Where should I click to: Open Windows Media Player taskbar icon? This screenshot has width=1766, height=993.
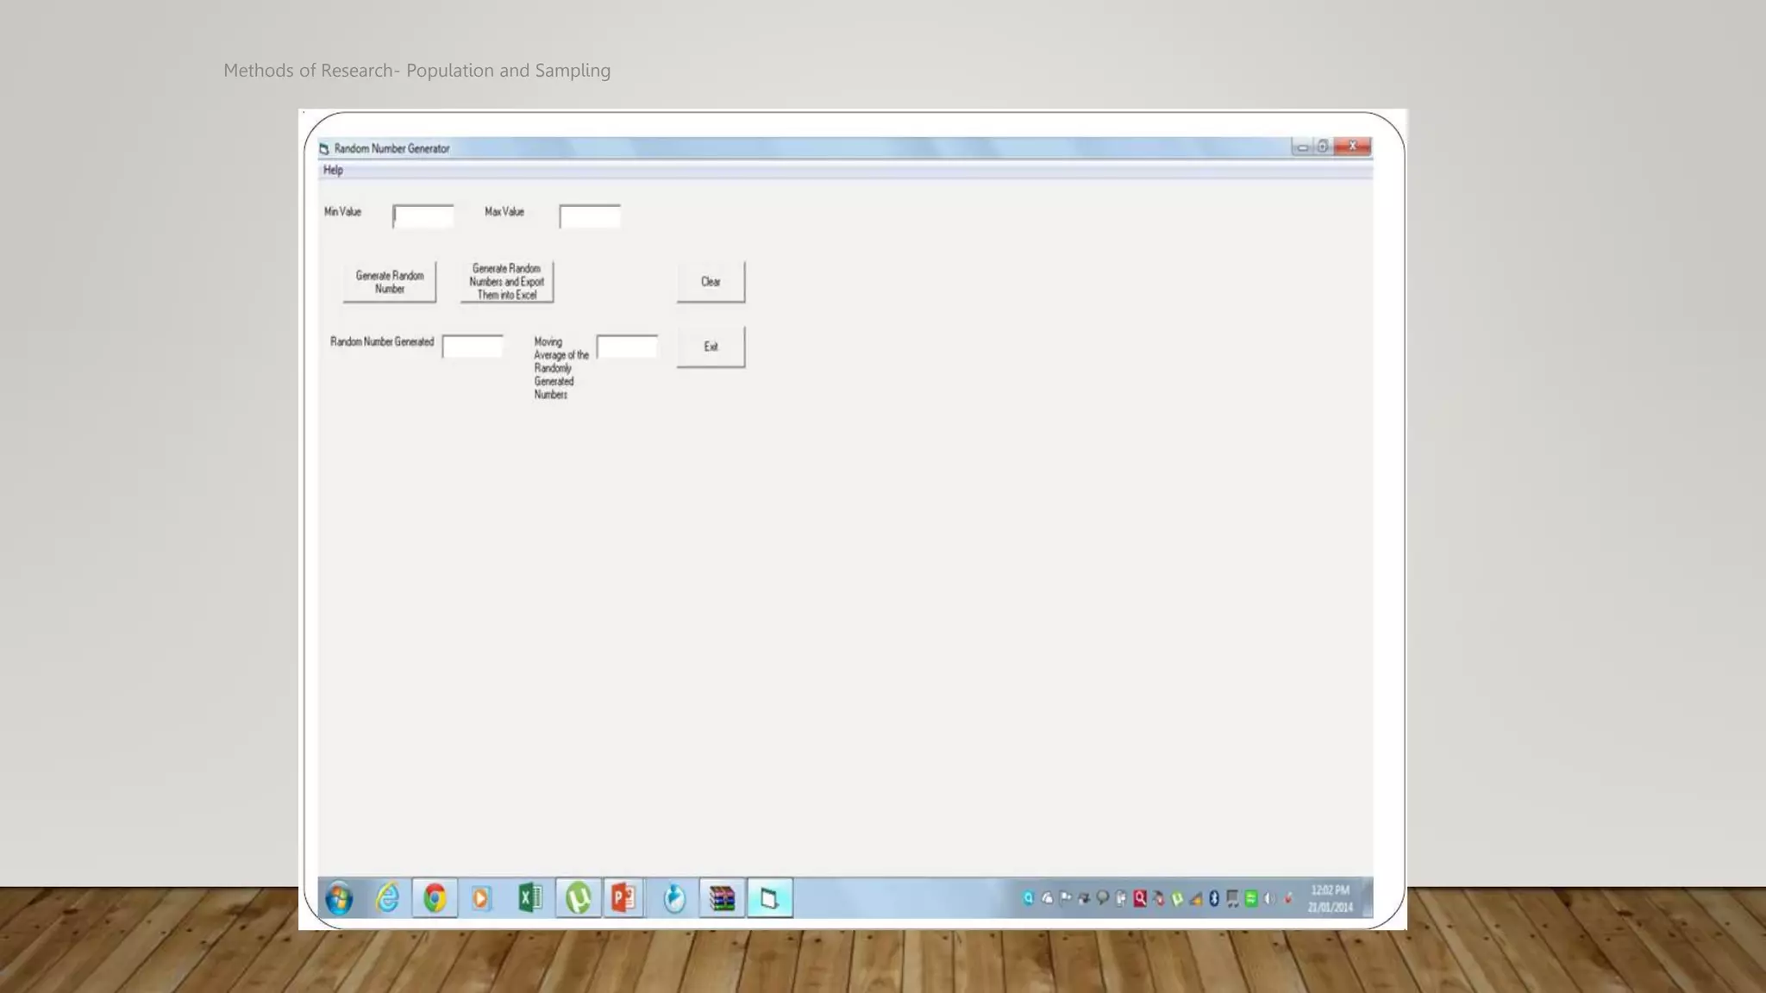coord(481,898)
